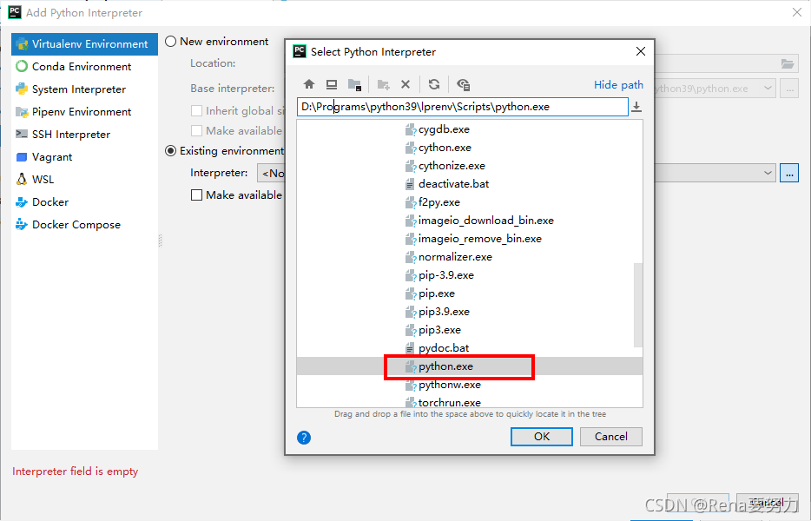Click the blue interpreter browse ellipsis button

pos(789,173)
